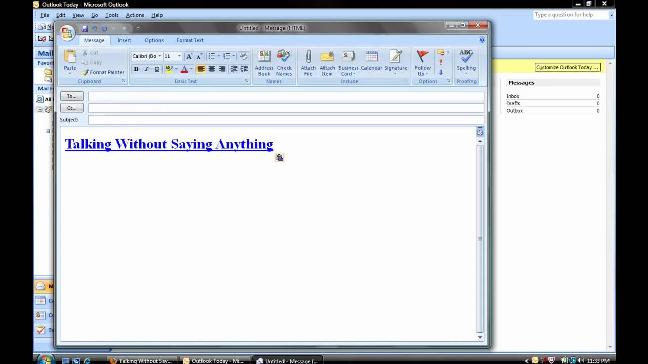648x364 pixels.
Task: Run the Spelling check
Action: [x=466, y=61]
